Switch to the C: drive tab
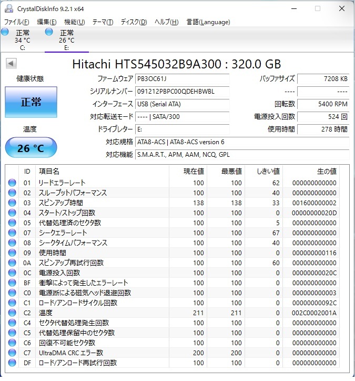The height and width of the screenshot is (381, 355). click(x=23, y=40)
